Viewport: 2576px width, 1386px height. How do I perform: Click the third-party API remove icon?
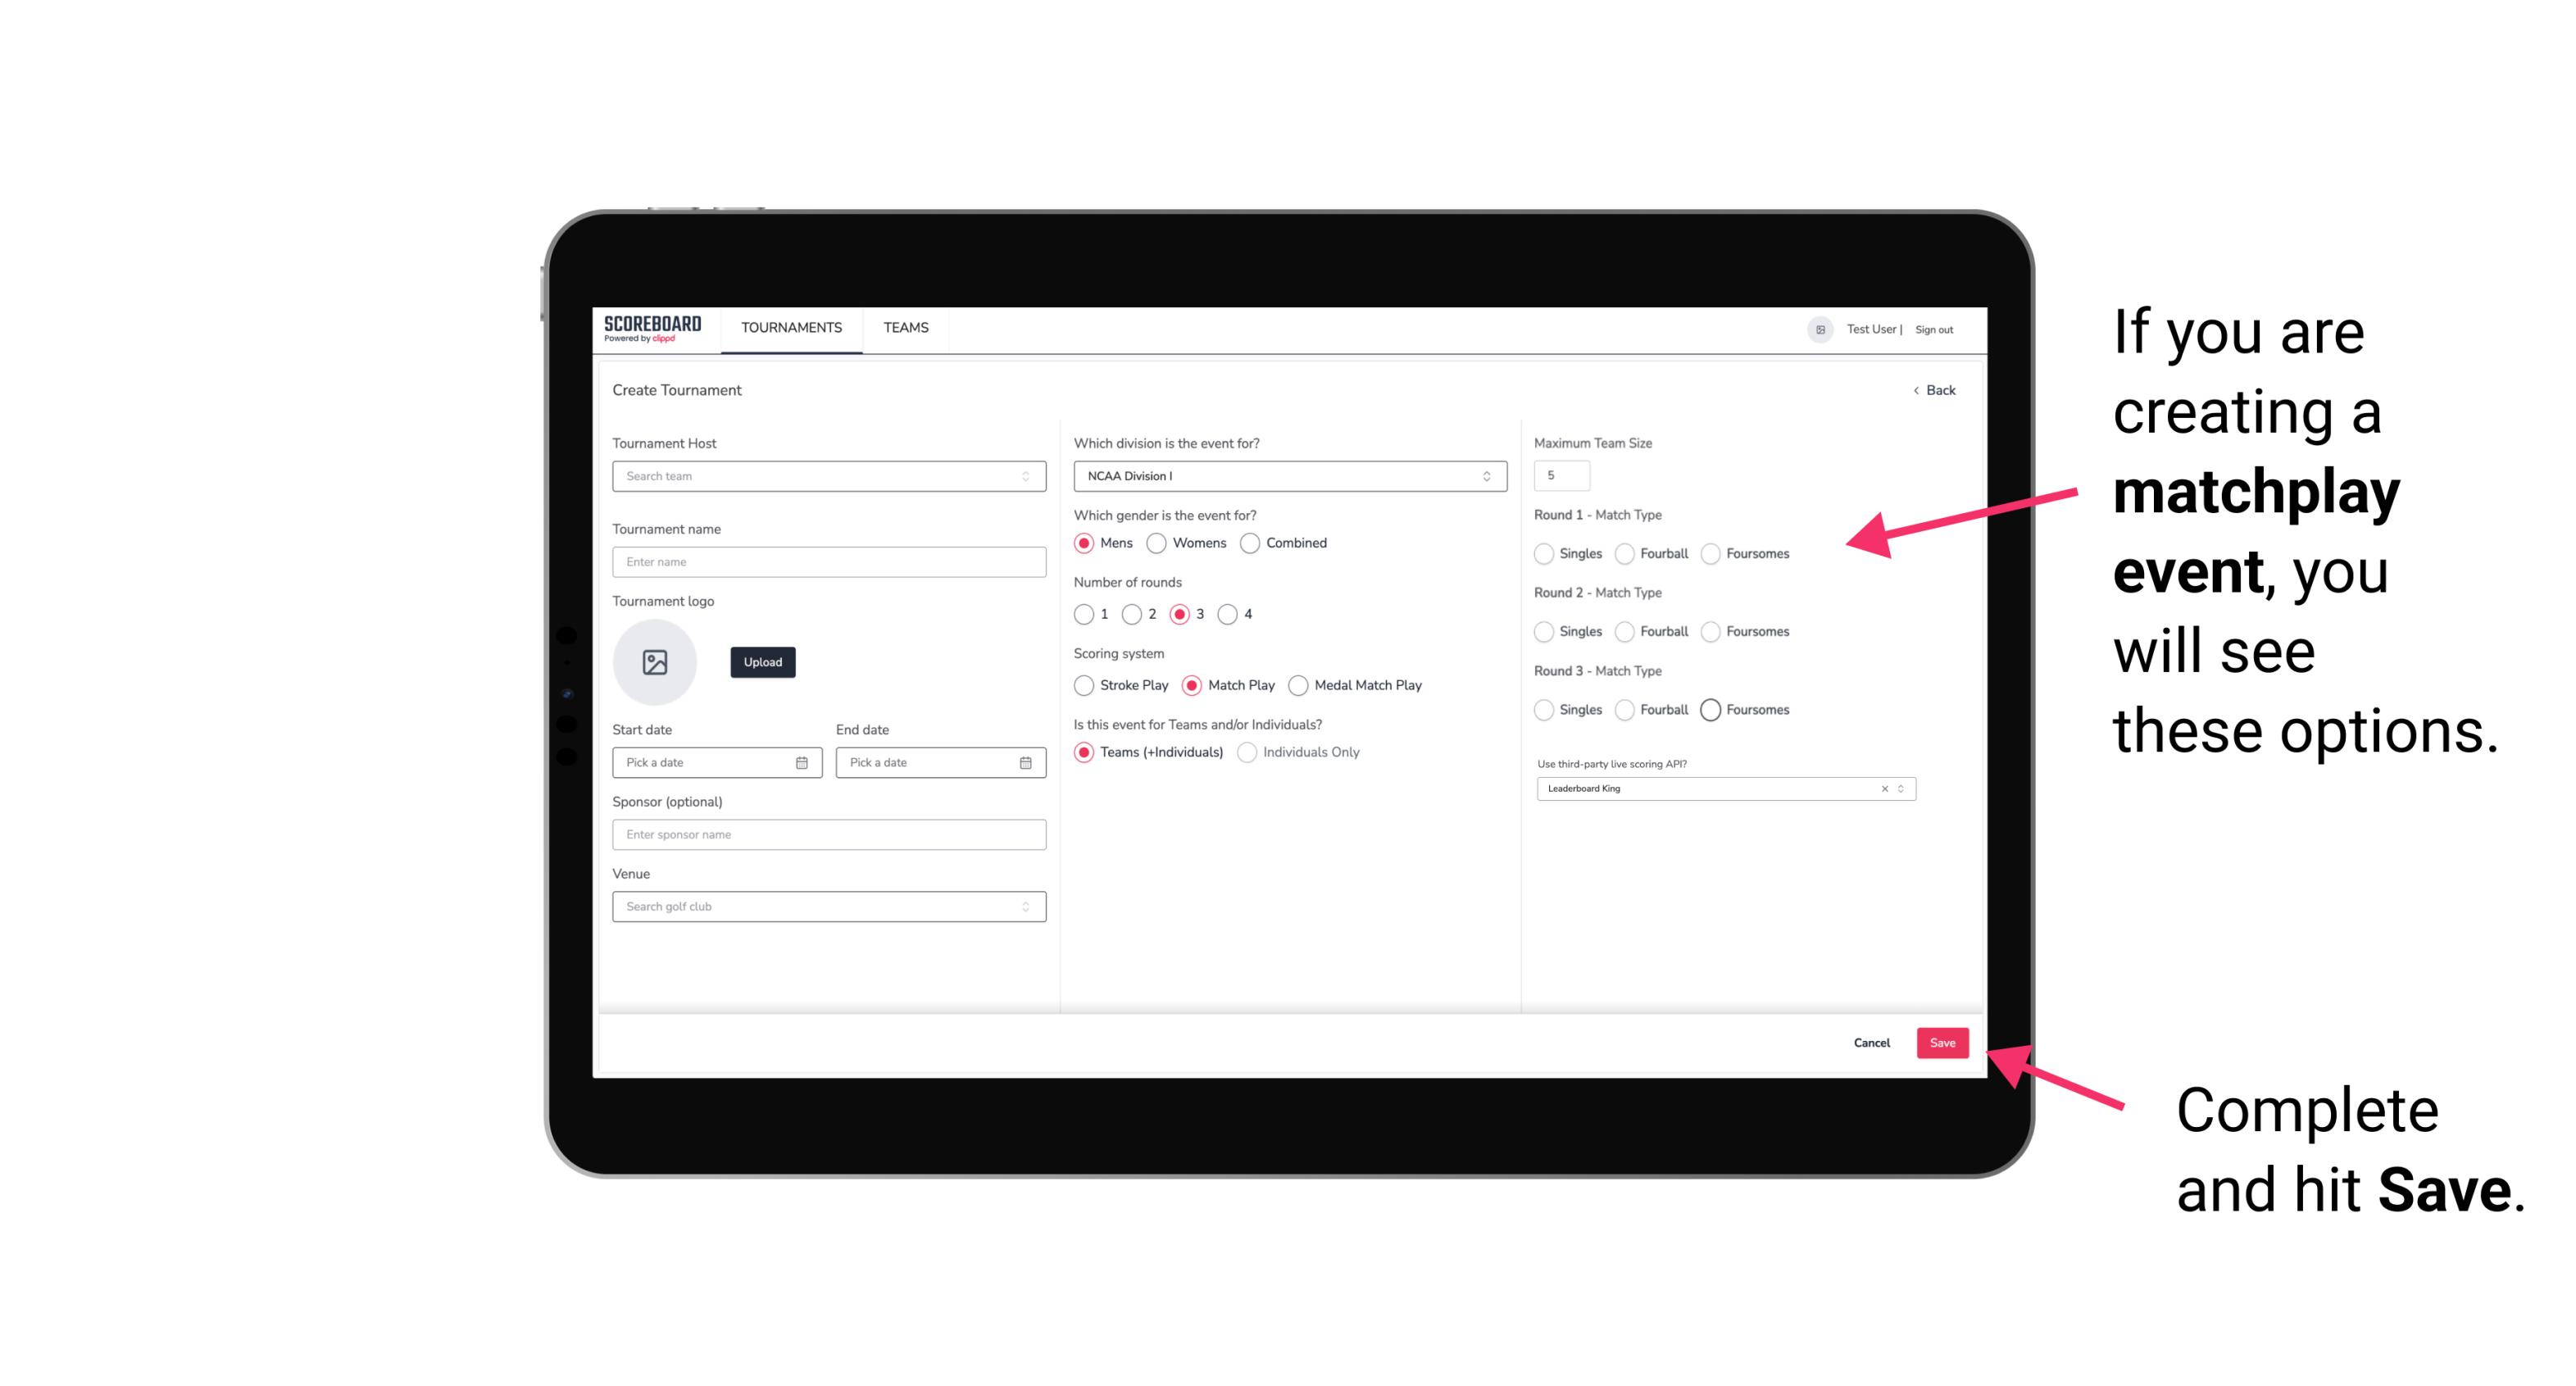(1882, 788)
